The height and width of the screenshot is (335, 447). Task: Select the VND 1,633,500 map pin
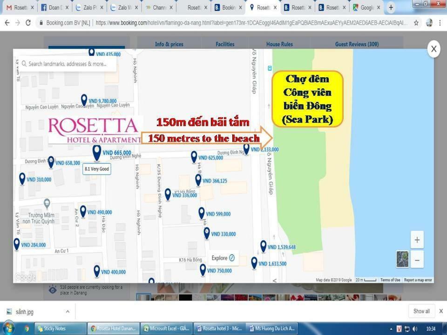(254, 263)
